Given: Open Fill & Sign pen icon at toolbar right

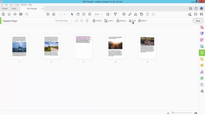Looking at the screenshot, I should point(190,14).
